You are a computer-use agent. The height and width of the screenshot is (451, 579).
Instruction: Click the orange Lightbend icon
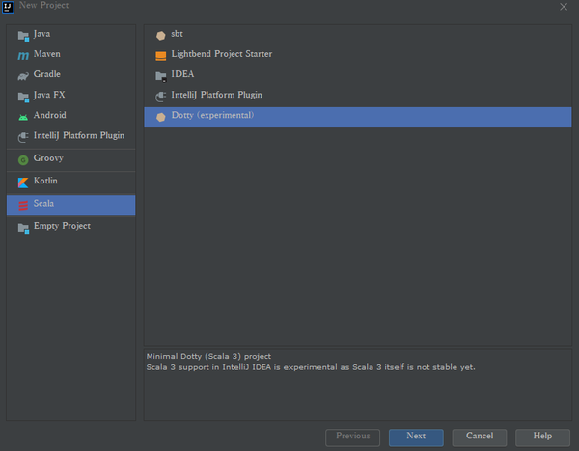point(160,56)
